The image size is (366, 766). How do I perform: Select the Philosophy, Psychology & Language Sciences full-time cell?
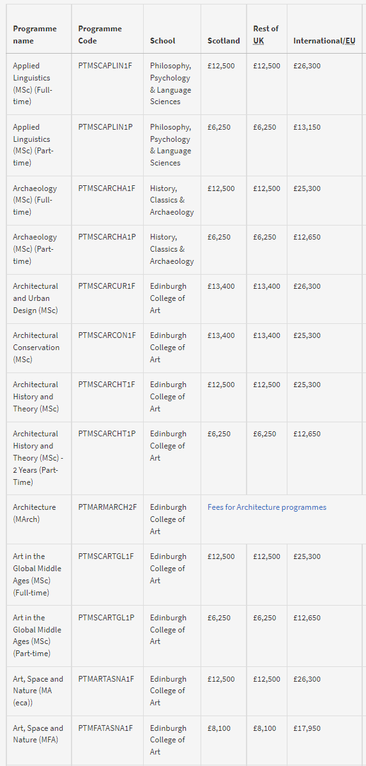tap(171, 84)
